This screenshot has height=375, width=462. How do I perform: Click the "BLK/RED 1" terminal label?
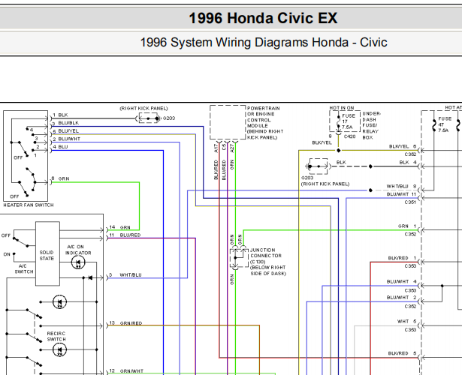pos(402,258)
